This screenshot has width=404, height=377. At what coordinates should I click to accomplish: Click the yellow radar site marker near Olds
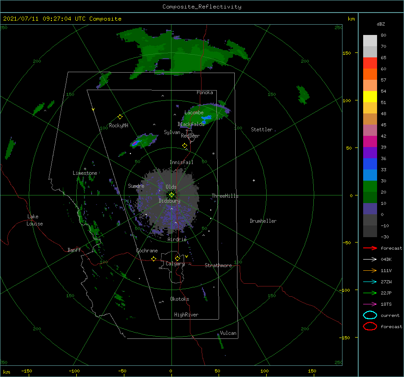[x=171, y=195]
